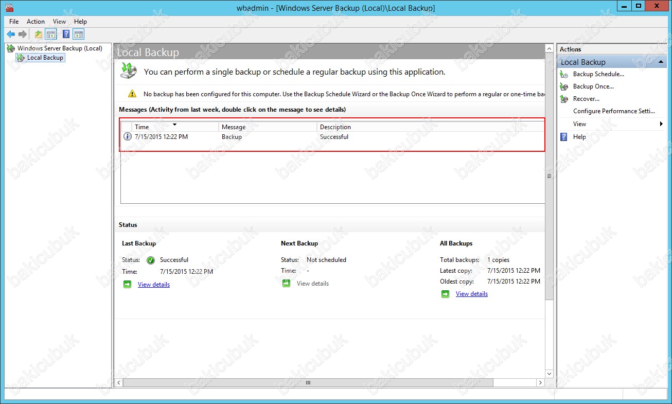Click the Back arrow in the toolbar
The width and height of the screenshot is (672, 404).
[11, 34]
